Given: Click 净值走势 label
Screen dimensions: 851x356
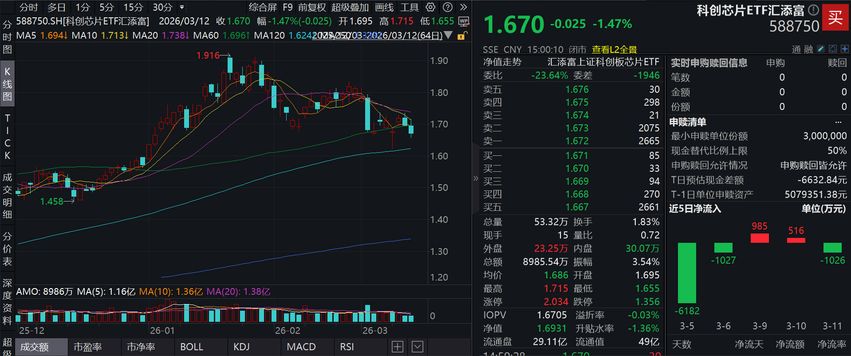Looking at the screenshot, I should [x=502, y=62].
